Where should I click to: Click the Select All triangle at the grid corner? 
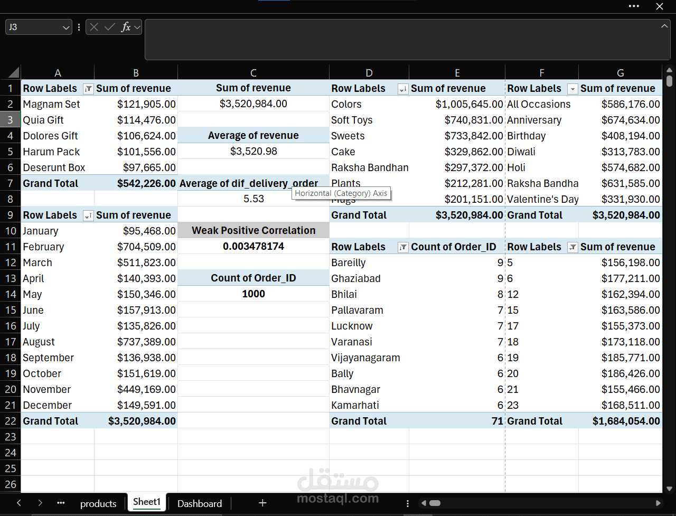pyautogui.click(x=14, y=72)
